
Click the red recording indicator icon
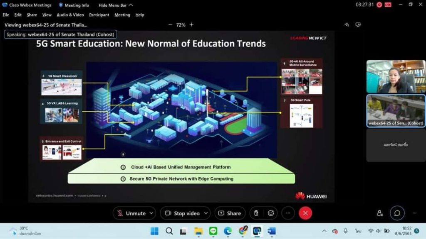(379, 5)
